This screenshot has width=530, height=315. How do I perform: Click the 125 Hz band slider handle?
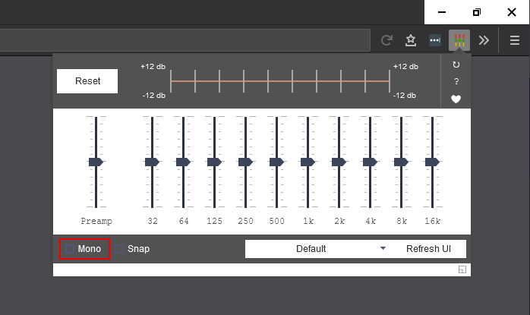tap(214, 162)
